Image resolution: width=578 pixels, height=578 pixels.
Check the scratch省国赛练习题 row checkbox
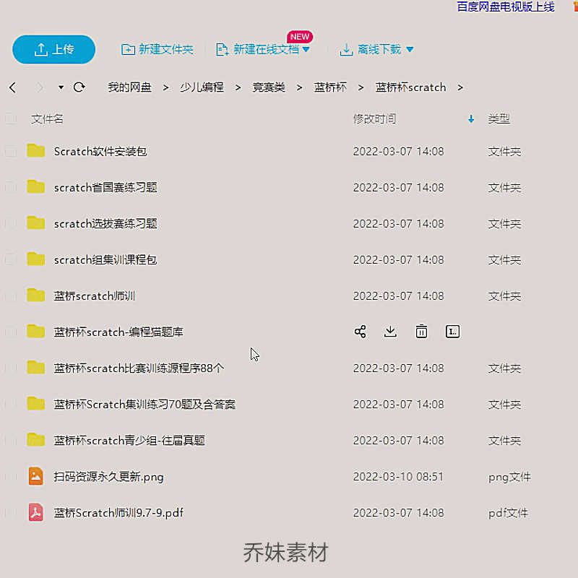click(11, 188)
